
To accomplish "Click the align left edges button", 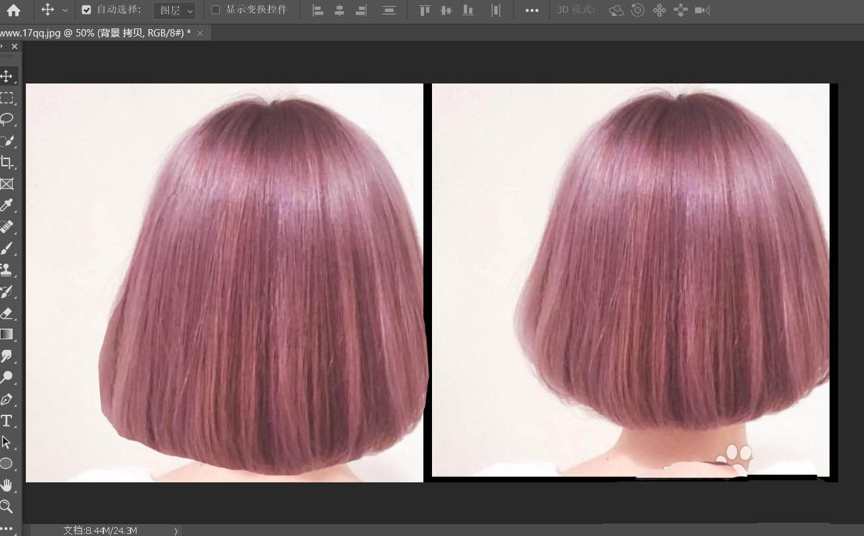I will coord(318,10).
